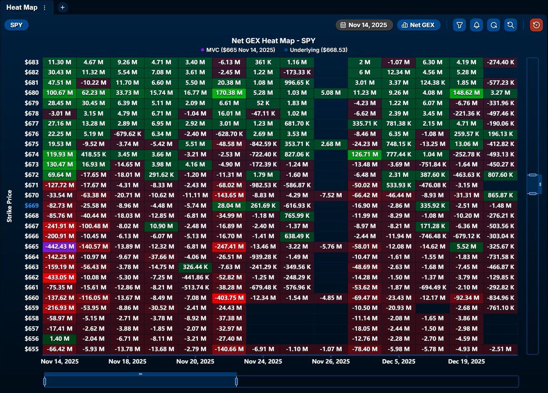
Task: Click the Dec 5, 2025 axis label
Action: coord(398,361)
